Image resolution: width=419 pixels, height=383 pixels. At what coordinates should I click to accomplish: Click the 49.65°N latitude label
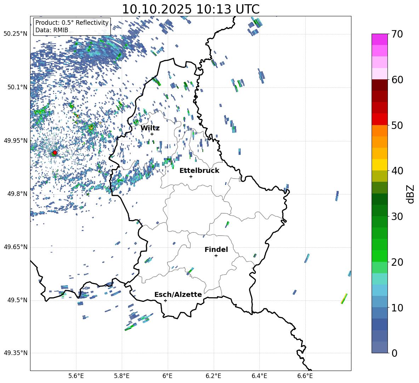click(x=16, y=247)
